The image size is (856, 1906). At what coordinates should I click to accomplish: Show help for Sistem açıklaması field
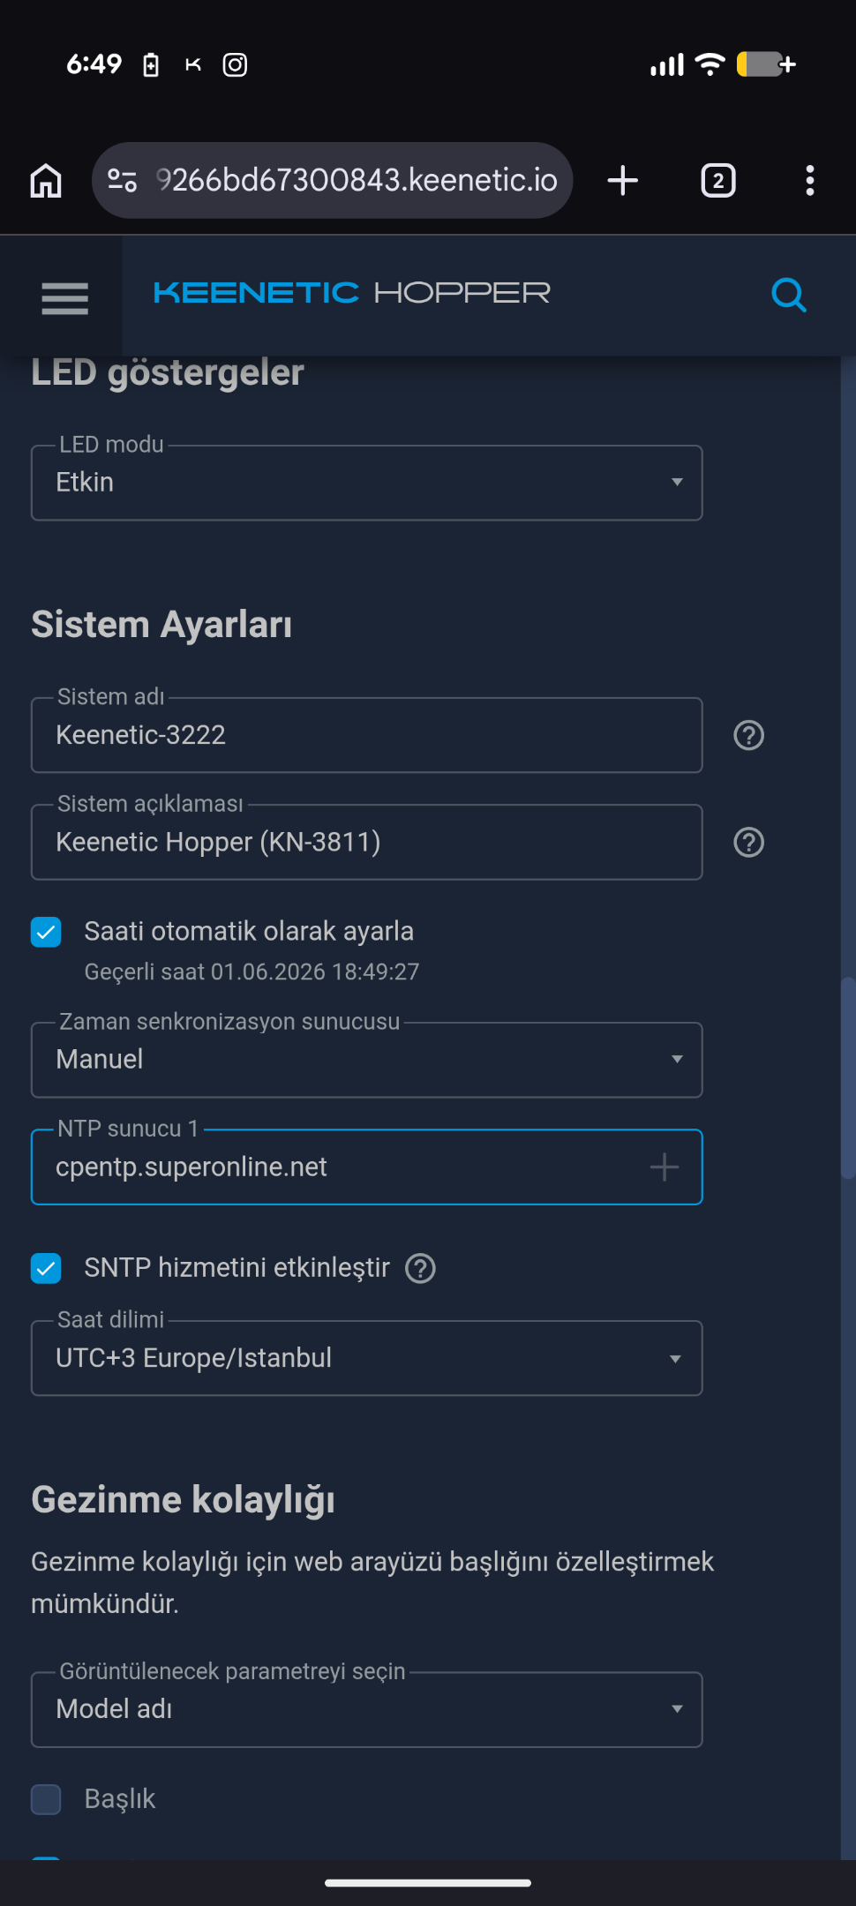click(x=748, y=843)
